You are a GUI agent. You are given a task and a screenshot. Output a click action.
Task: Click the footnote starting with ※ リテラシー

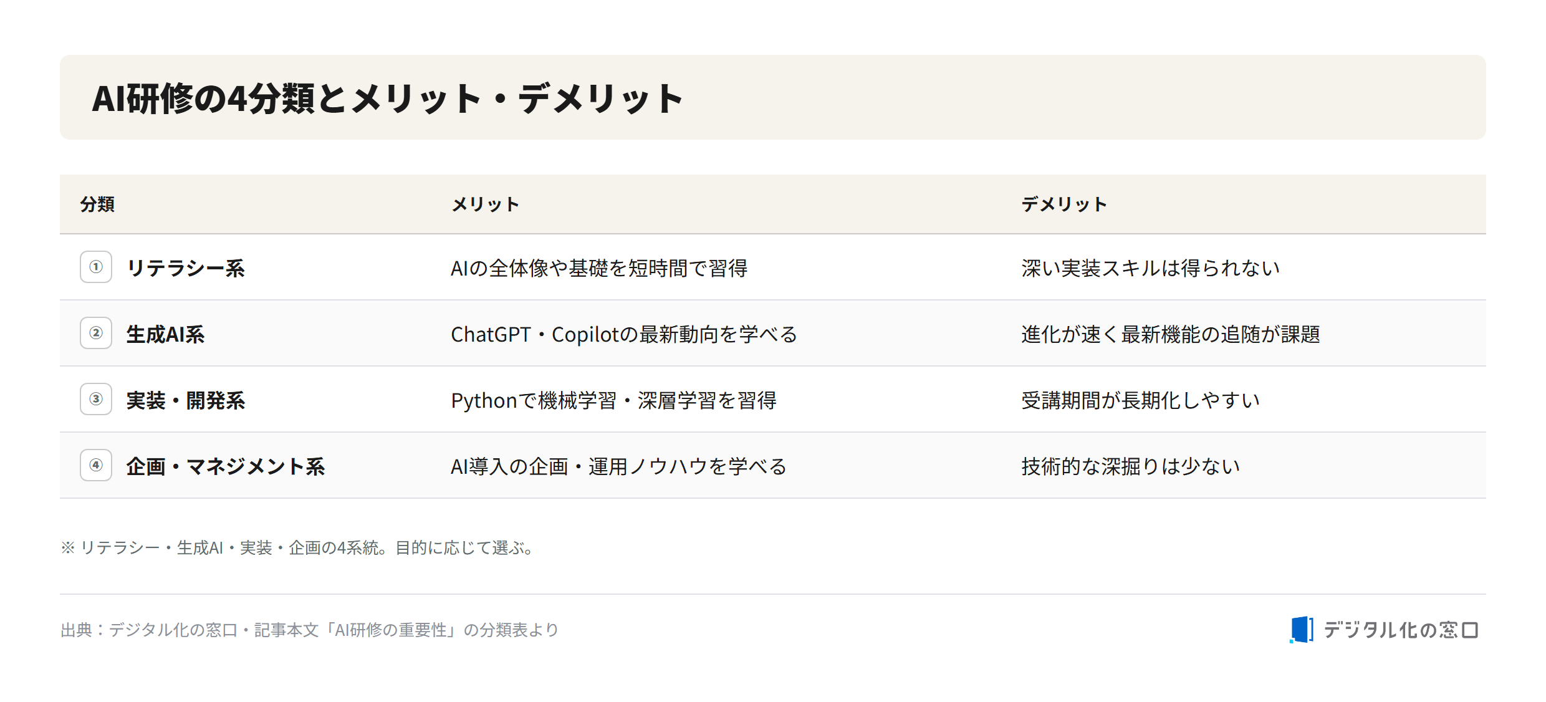[297, 547]
